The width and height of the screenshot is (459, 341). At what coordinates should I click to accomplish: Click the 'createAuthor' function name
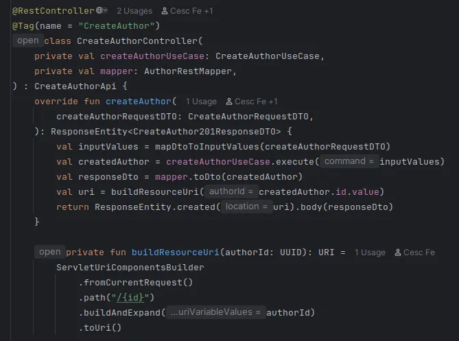coord(138,102)
